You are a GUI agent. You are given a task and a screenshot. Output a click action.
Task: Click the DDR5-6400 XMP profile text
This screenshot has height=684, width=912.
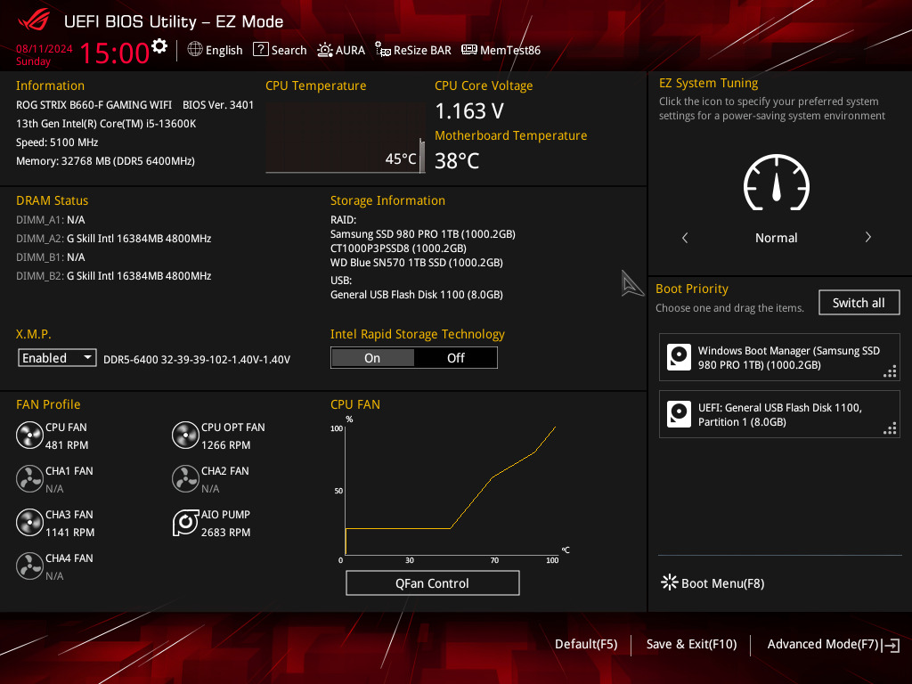(x=197, y=360)
